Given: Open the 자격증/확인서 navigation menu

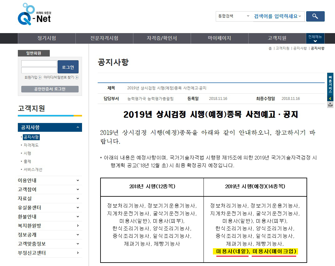Looking at the screenshot, I should [x=162, y=38].
